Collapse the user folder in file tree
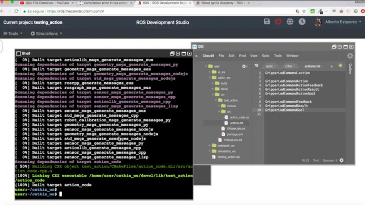Viewport: 365px width, 205px height. [206, 66]
